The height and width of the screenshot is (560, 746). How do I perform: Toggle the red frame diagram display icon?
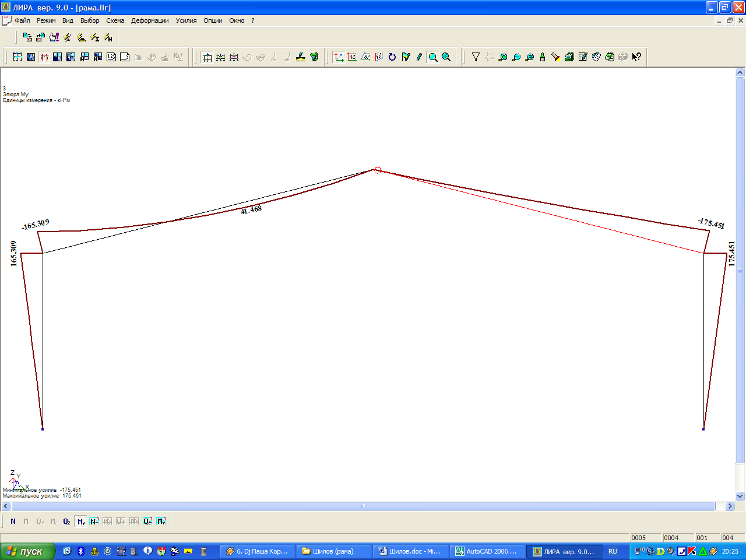pos(44,57)
